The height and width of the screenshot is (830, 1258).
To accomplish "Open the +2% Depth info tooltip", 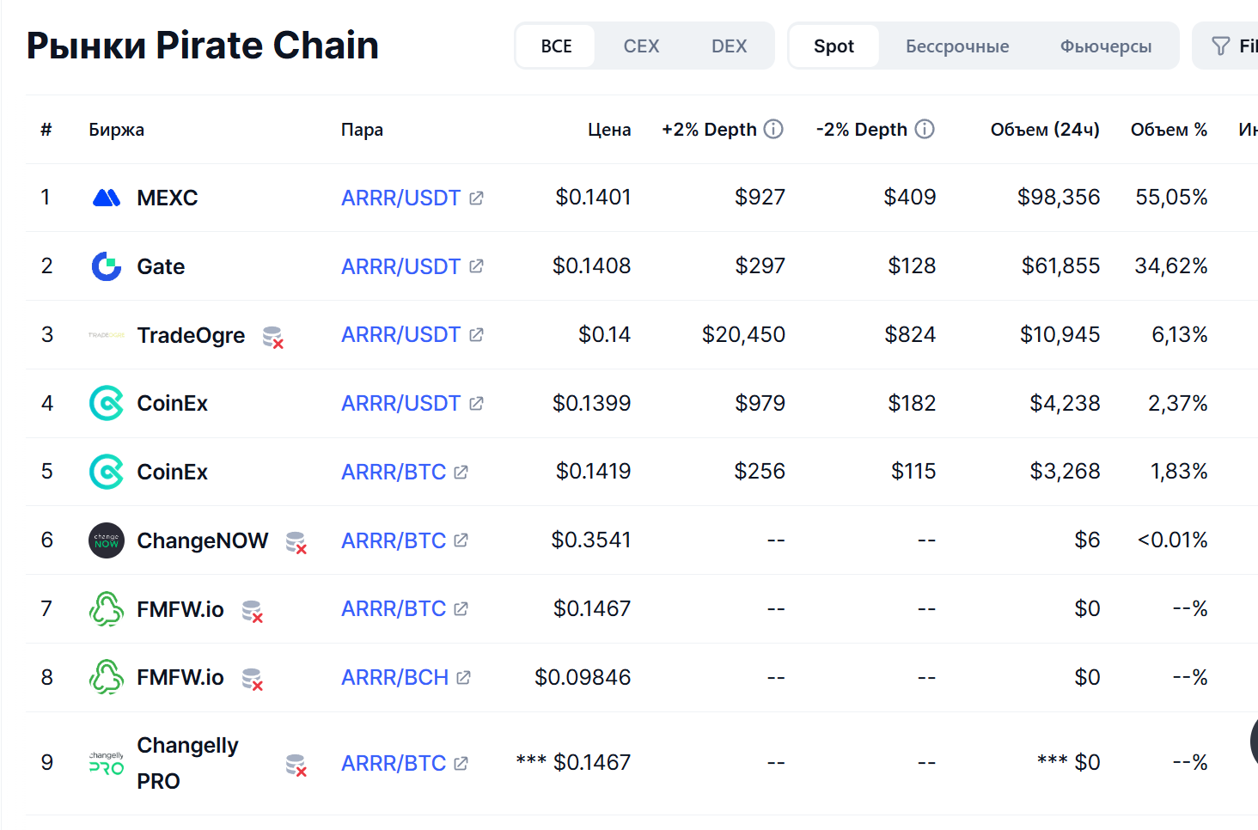I will (x=773, y=129).
